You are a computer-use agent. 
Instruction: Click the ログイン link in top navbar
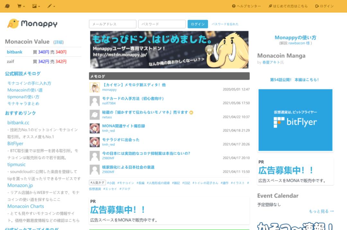325,6
